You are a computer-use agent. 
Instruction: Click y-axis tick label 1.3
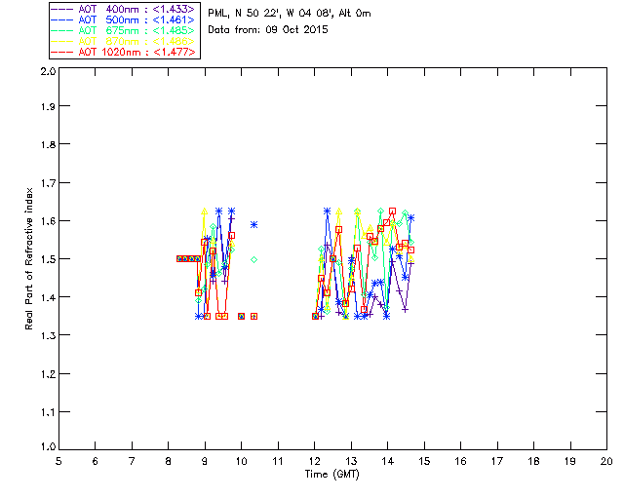coord(48,335)
